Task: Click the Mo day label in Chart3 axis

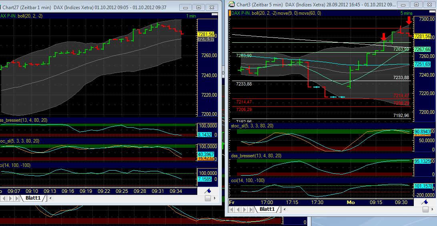Action: (351, 202)
